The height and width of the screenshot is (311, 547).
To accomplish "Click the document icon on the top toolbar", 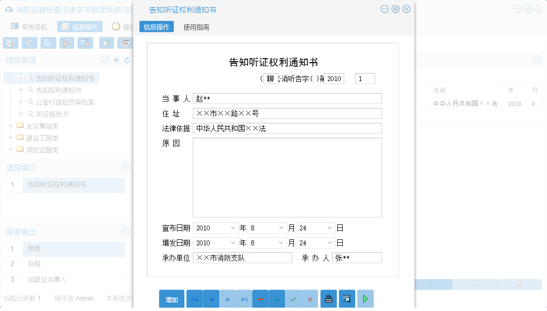I will (48, 43).
